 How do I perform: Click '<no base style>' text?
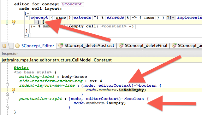[x=33, y=72]
